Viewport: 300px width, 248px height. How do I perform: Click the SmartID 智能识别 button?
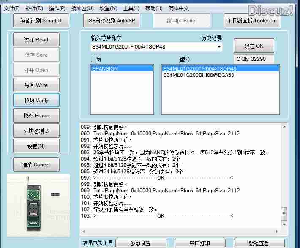(x=41, y=20)
